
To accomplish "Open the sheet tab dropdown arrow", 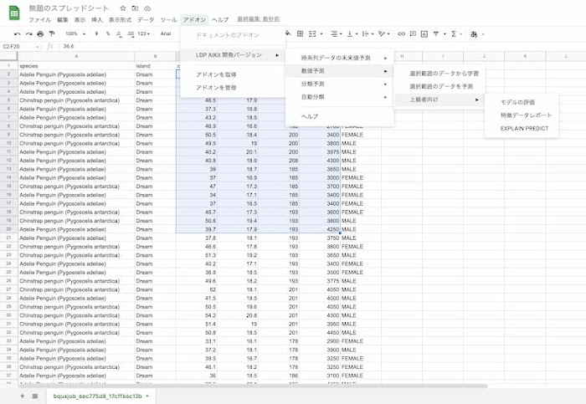I will pos(147,396).
